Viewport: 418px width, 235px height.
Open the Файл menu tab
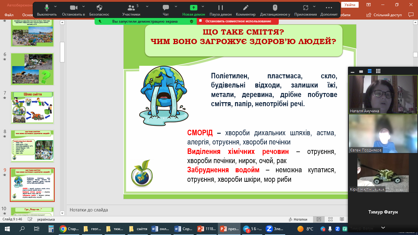(x=9, y=15)
